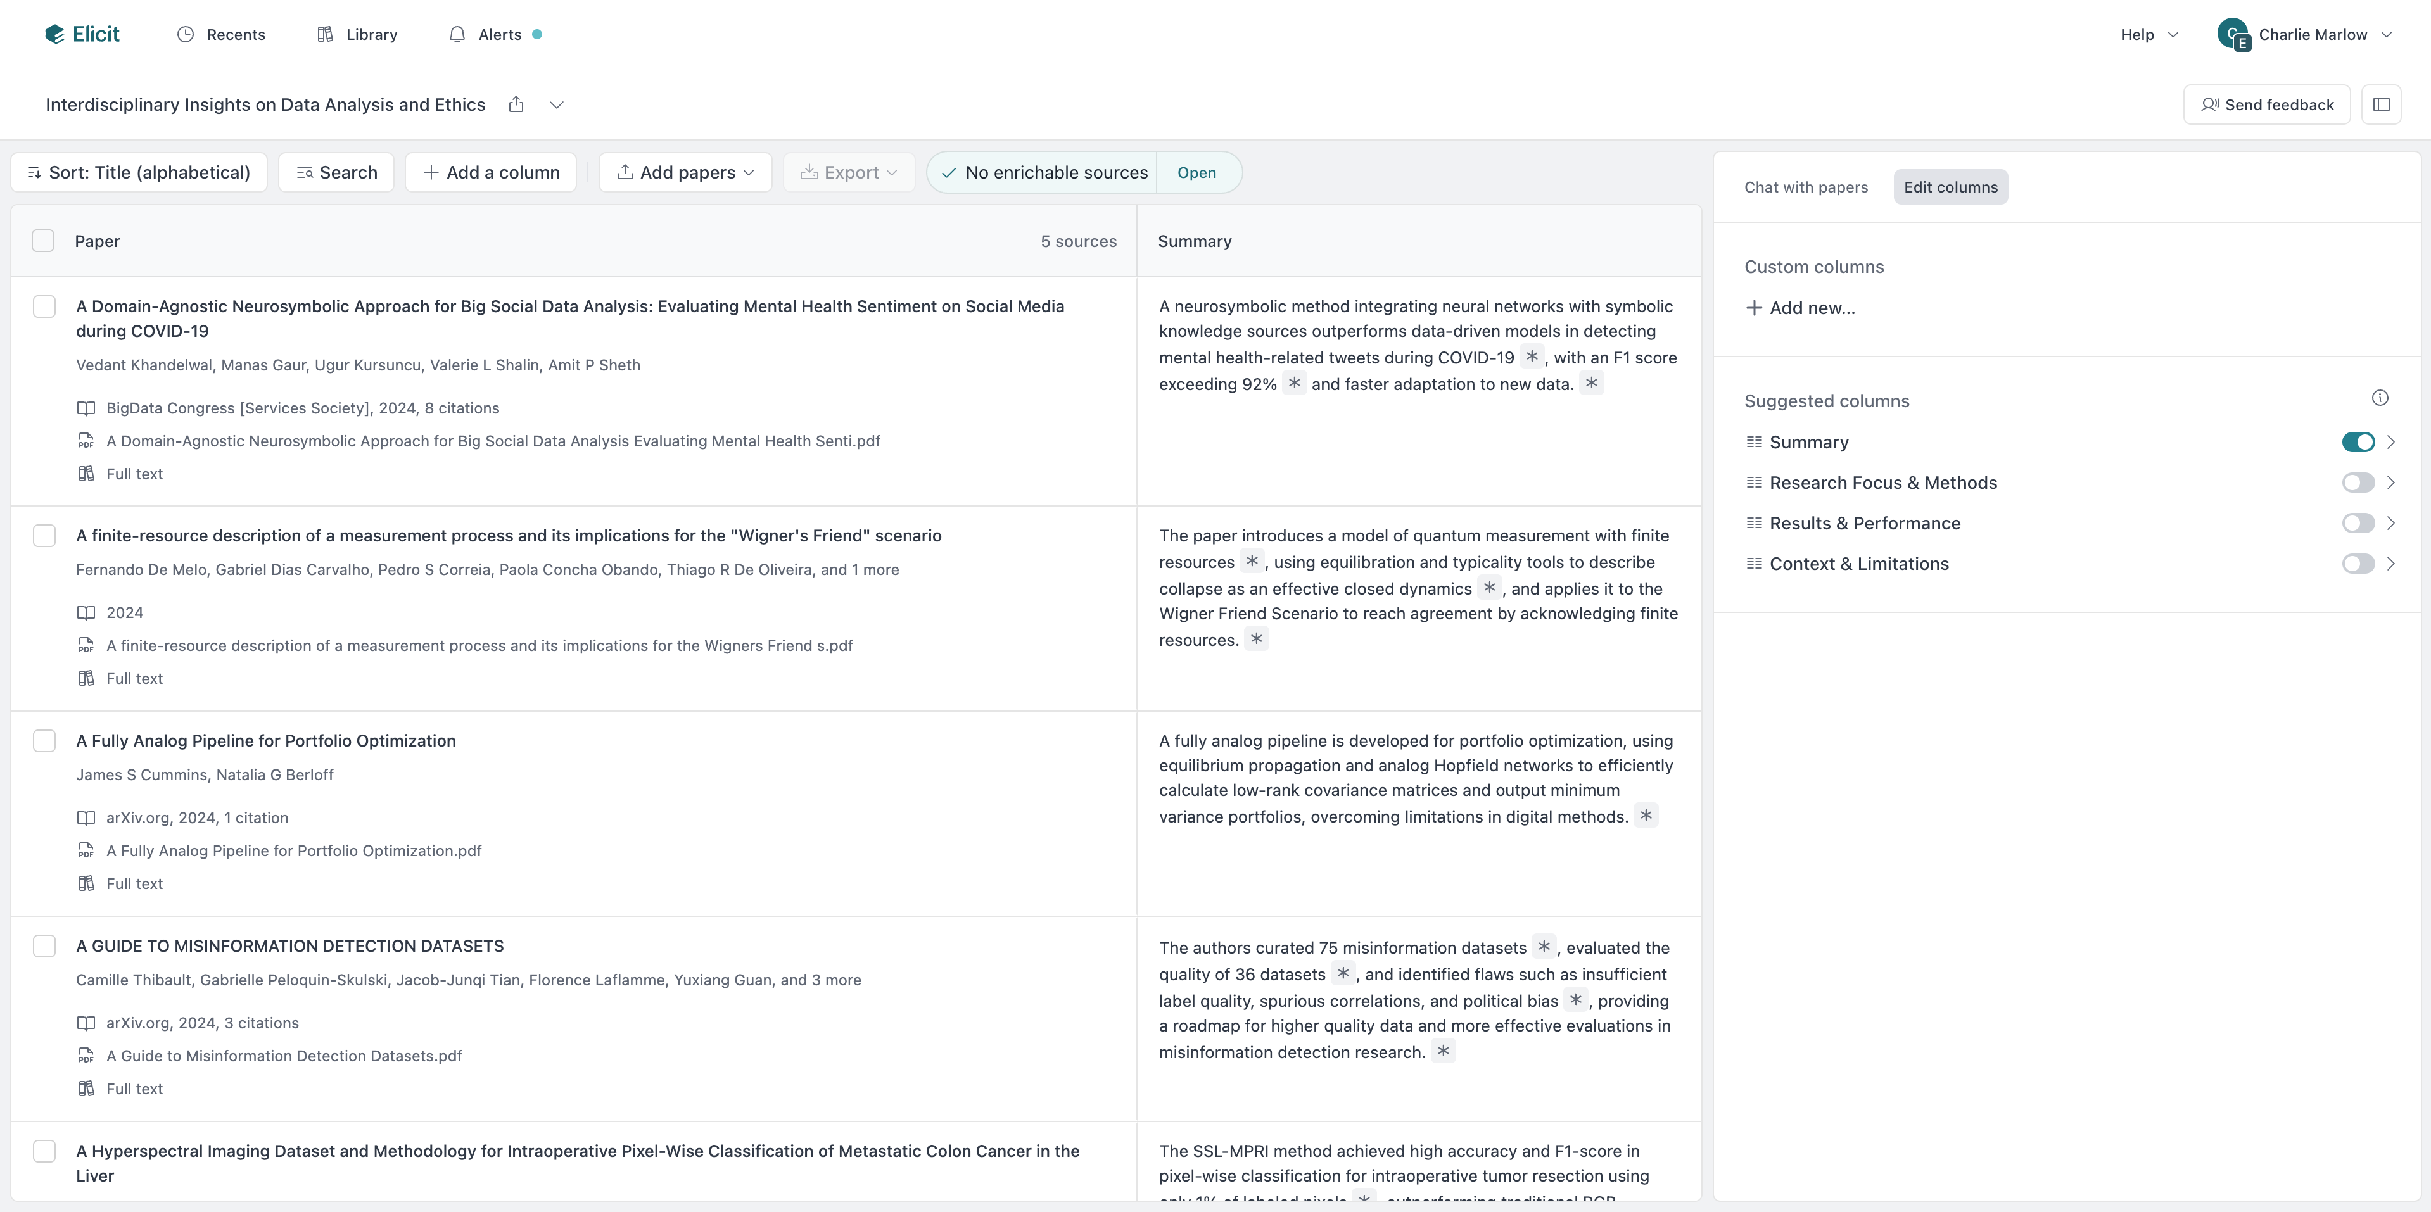Open the Library menu item
The height and width of the screenshot is (1212, 2431).
(x=358, y=35)
